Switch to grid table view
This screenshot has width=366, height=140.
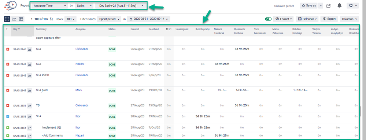7,19
